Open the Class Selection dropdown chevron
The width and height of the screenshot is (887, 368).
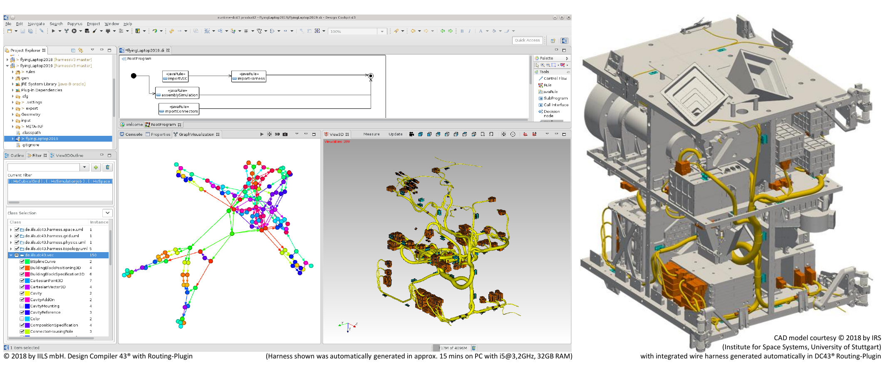click(108, 213)
